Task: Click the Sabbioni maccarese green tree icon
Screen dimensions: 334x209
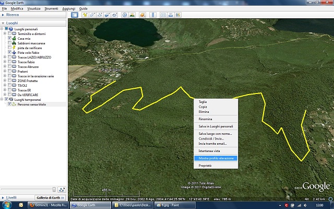Action: pos(14,43)
